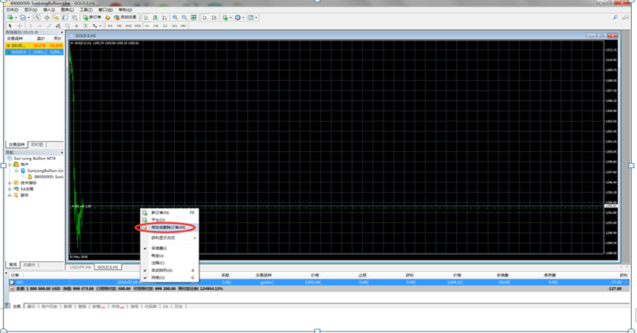Select the cursor arrow tool
The width and height of the screenshot is (637, 333).
(x=9, y=26)
